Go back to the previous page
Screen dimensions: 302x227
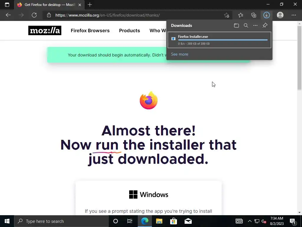coord(8,15)
